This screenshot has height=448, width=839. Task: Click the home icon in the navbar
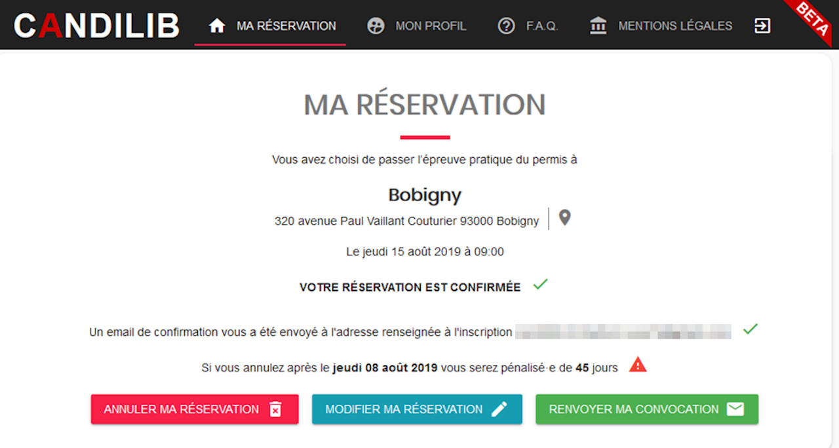point(217,26)
